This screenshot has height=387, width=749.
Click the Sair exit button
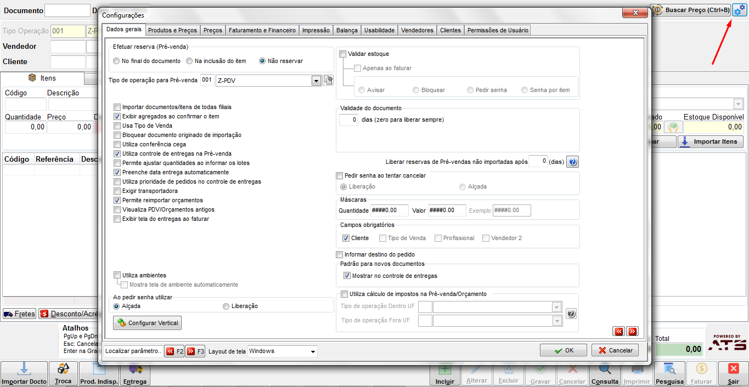pyautogui.click(x=734, y=374)
